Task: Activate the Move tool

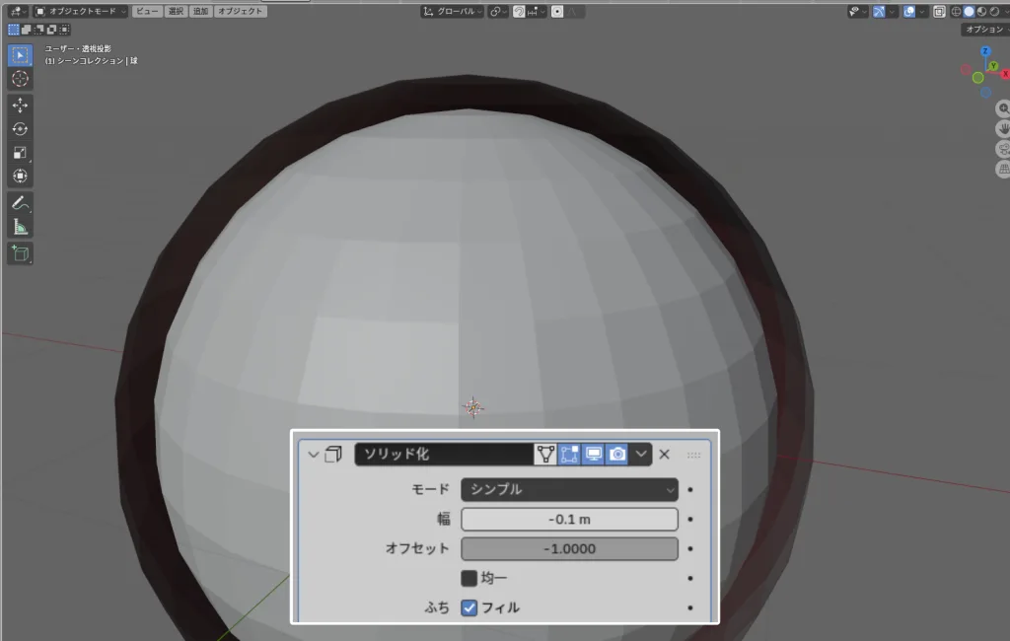Action: coord(20,105)
